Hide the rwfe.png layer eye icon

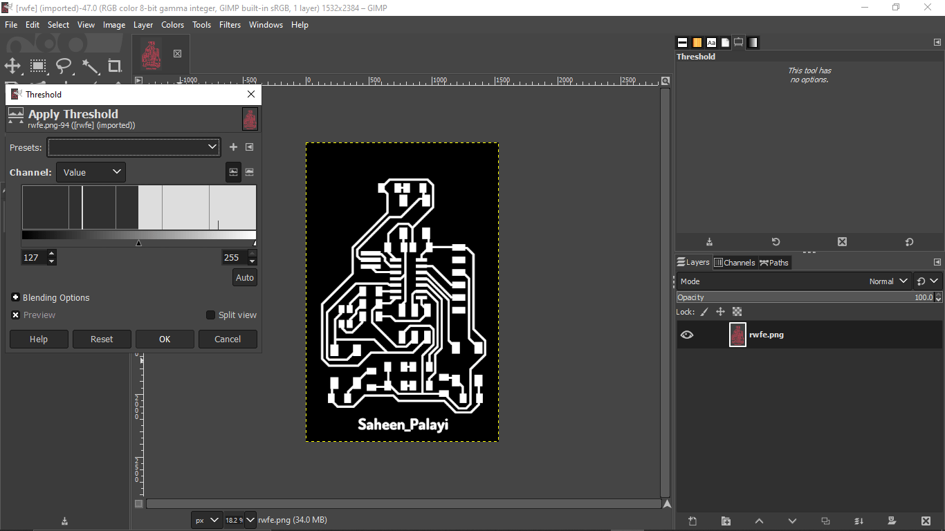click(x=686, y=335)
